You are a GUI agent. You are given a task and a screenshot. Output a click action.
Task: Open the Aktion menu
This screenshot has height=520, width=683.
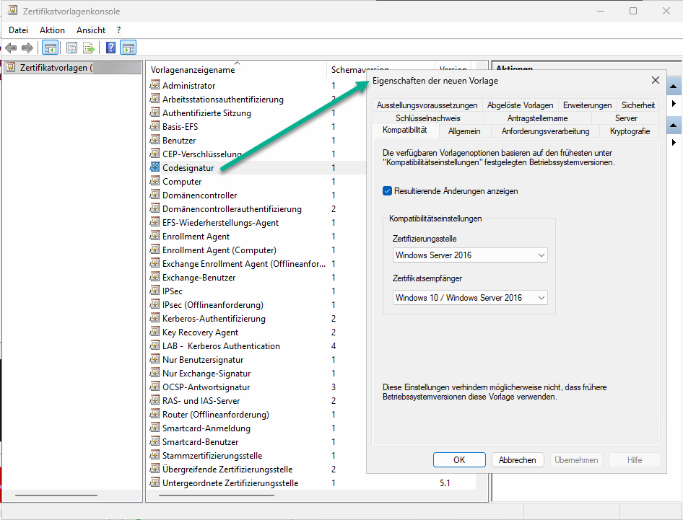pyautogui.click(x=52, y=30)
